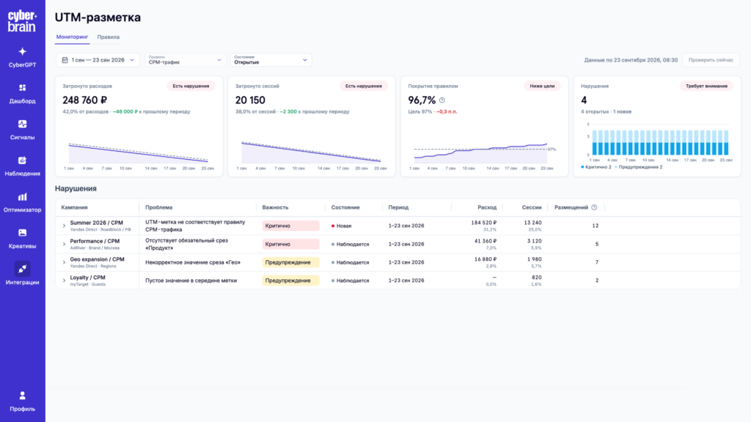751x422 pixels.
Task: Open the Правило CPM-трафик dropdown
Action: click(185, 60)
